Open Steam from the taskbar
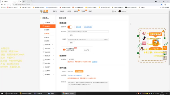170x95 pixels. 51,93
